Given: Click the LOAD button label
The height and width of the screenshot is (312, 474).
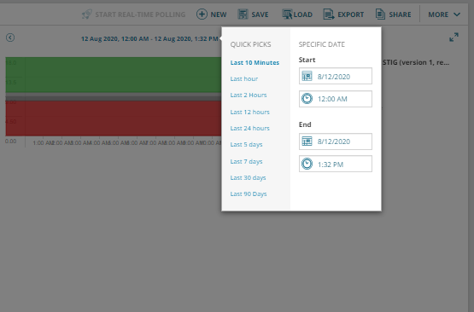Looking at the screenshot, I should [303, 14].
